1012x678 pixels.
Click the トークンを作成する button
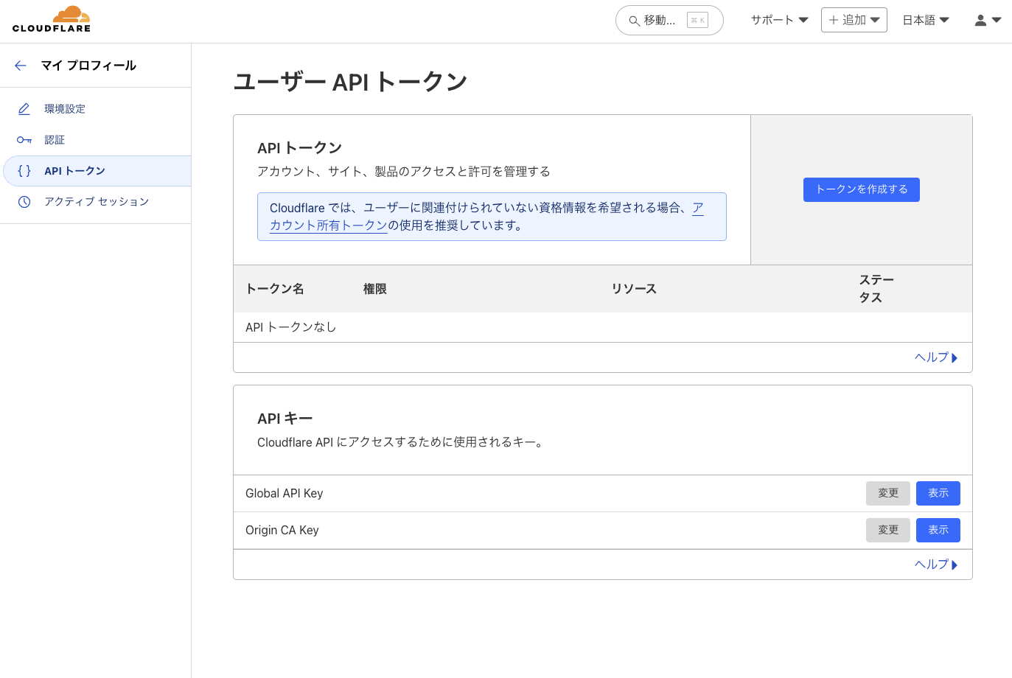pos(861,189)
